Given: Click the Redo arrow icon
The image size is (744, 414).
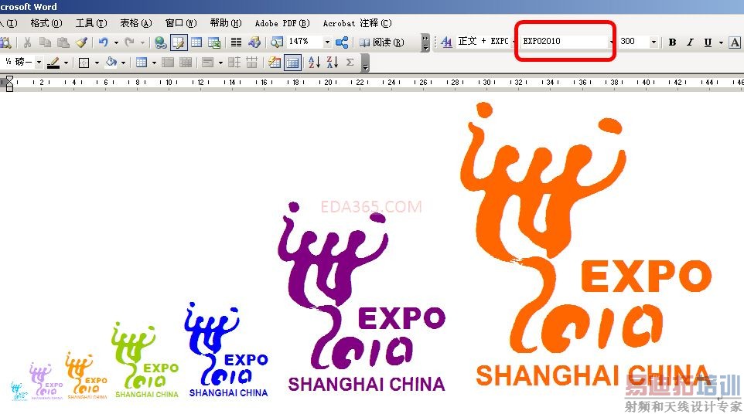Looking at the screenshot, I should (x=129, y=42).
